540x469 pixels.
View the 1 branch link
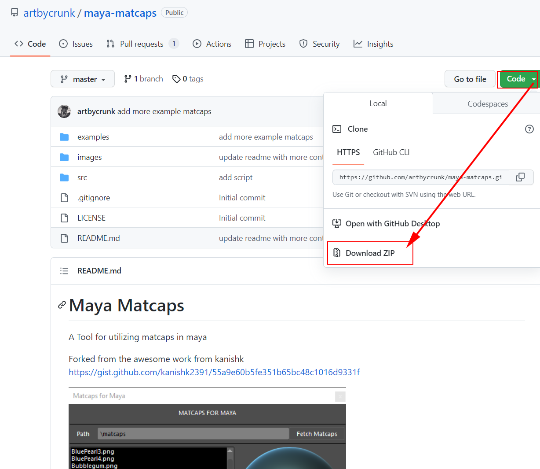tap(144, 79)
